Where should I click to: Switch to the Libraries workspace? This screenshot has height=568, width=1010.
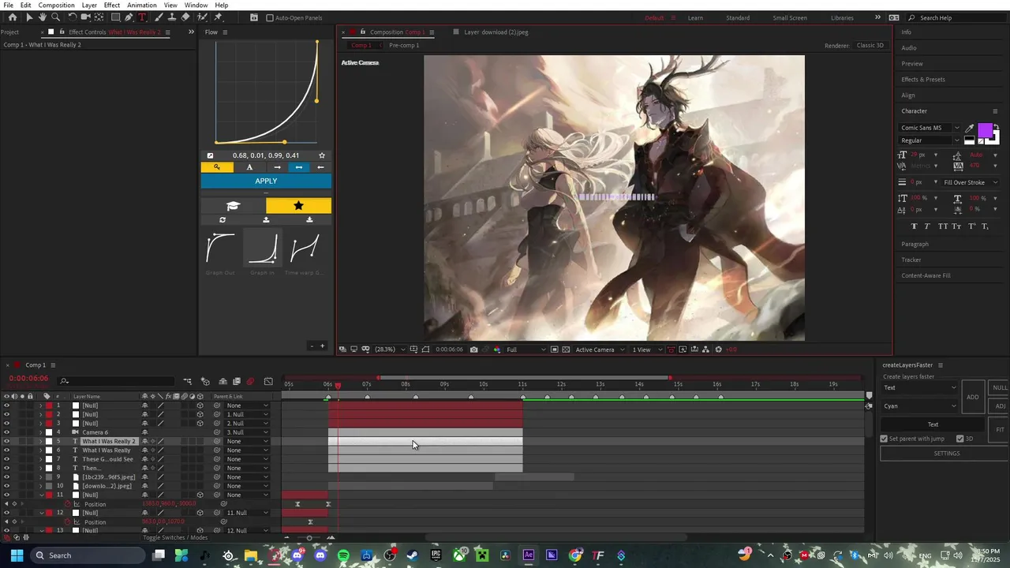(842, 17)
